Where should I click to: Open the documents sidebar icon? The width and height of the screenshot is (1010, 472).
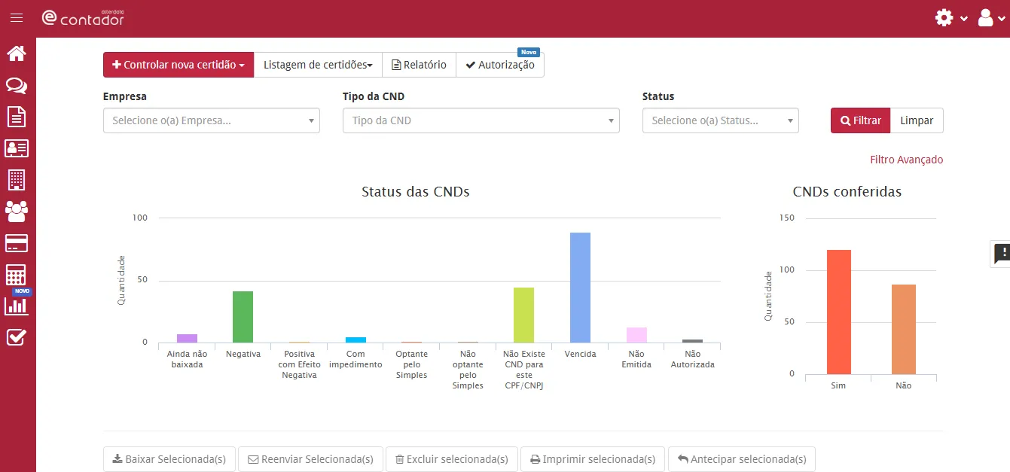(x=17, y=117)
